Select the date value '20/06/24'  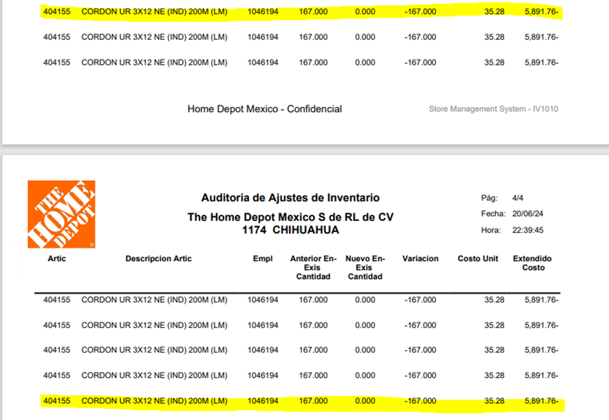[527, 214]
